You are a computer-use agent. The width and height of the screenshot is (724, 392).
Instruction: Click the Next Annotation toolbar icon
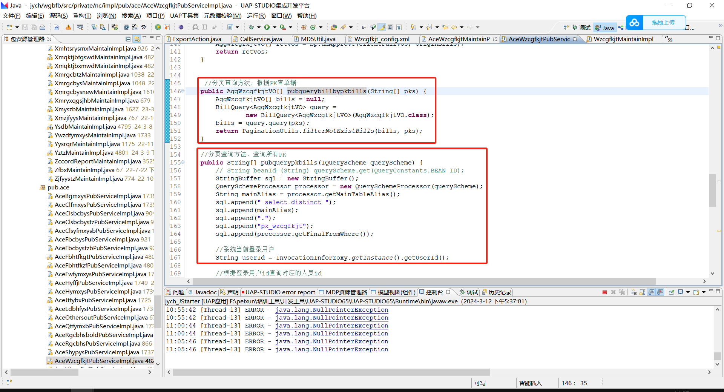pos(413,27)
